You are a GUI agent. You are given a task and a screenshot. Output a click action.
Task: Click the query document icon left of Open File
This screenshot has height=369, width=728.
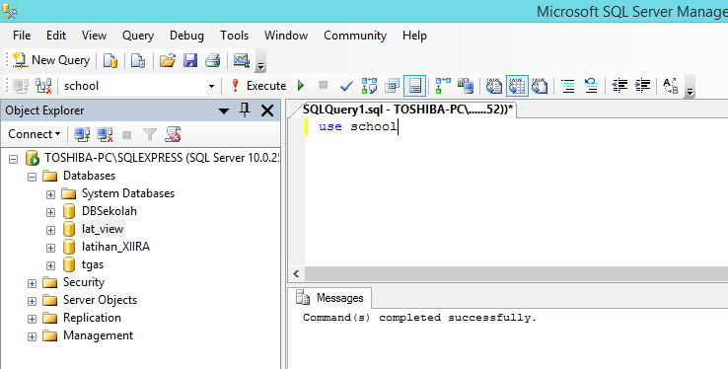pos(138,60)
